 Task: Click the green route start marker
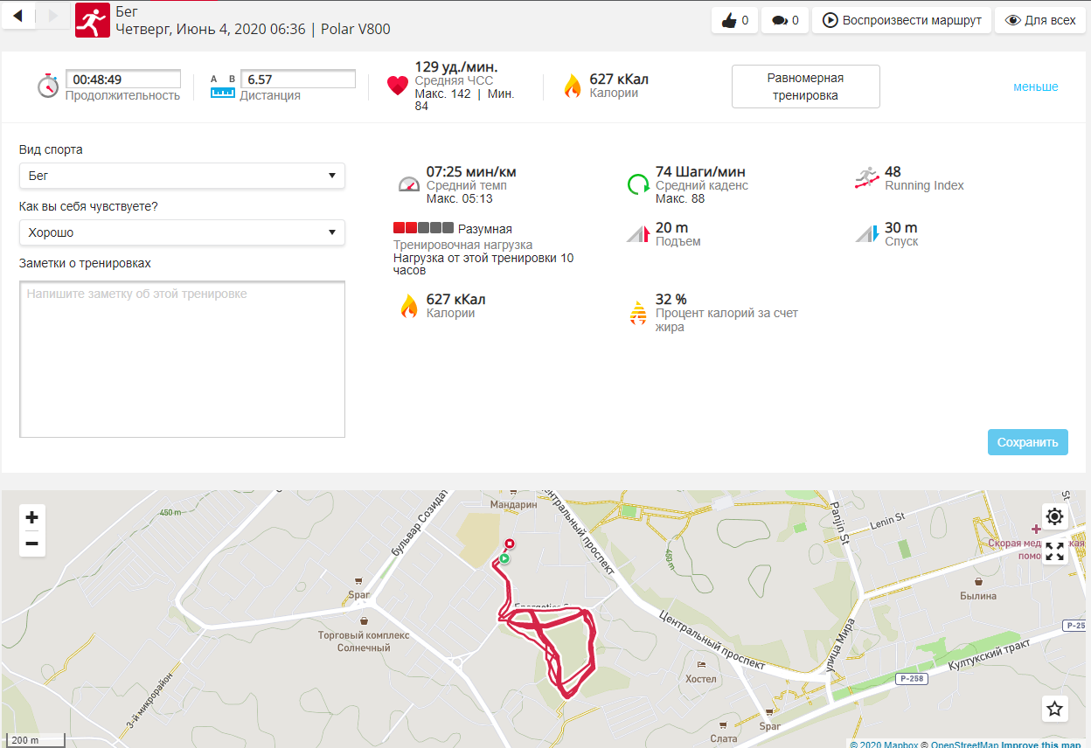[x=504, y=558]
